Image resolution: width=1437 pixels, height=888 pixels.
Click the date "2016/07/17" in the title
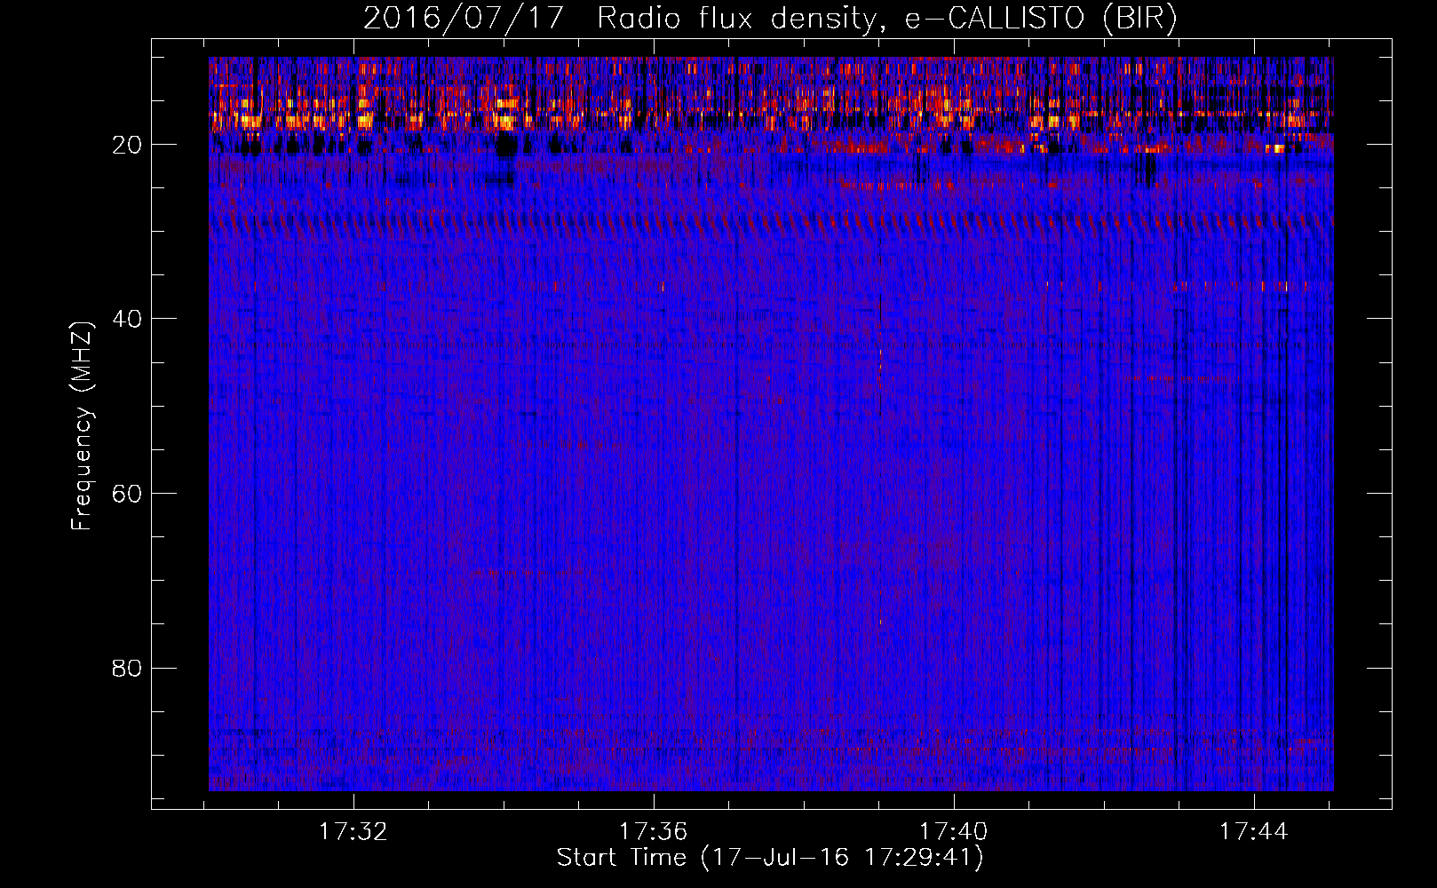coord(464,19)
